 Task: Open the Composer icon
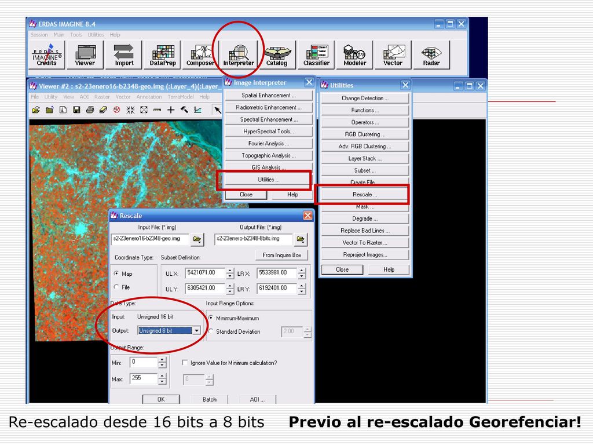click(200, 55)
